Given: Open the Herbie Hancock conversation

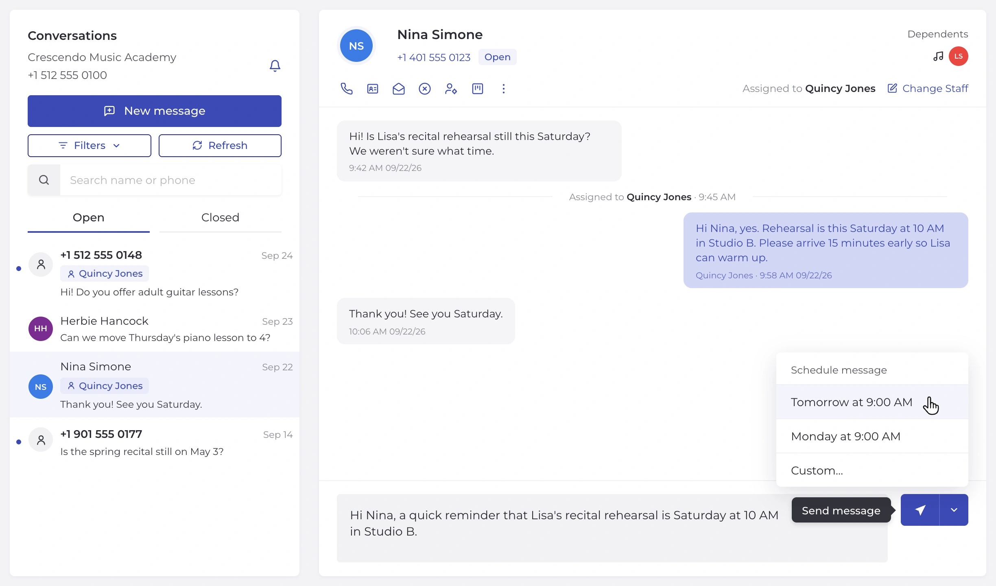Looking at the screenshot, I should pyautogui.click(x=155, y=329).
